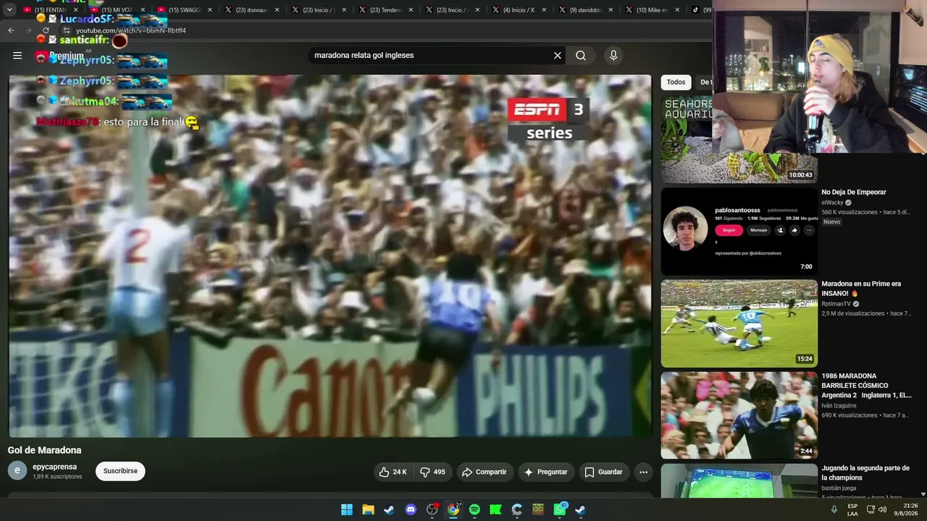Image resolution: width=927 pixels, height=521 pixels.
Task: Open the green Kick app on taskbar
Action: pyautogui.click(x=496, y=509)
